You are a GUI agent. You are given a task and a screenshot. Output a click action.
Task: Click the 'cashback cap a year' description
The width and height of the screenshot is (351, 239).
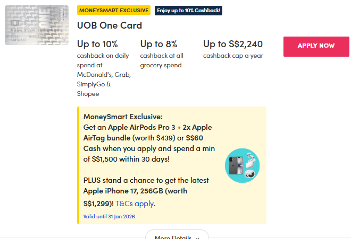pyautogui.click(x=233, y=56)
